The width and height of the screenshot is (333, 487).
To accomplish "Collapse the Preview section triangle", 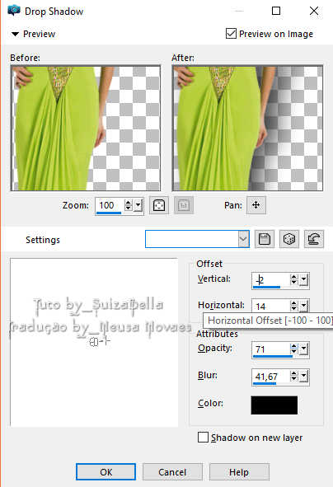I will (15, 34).
